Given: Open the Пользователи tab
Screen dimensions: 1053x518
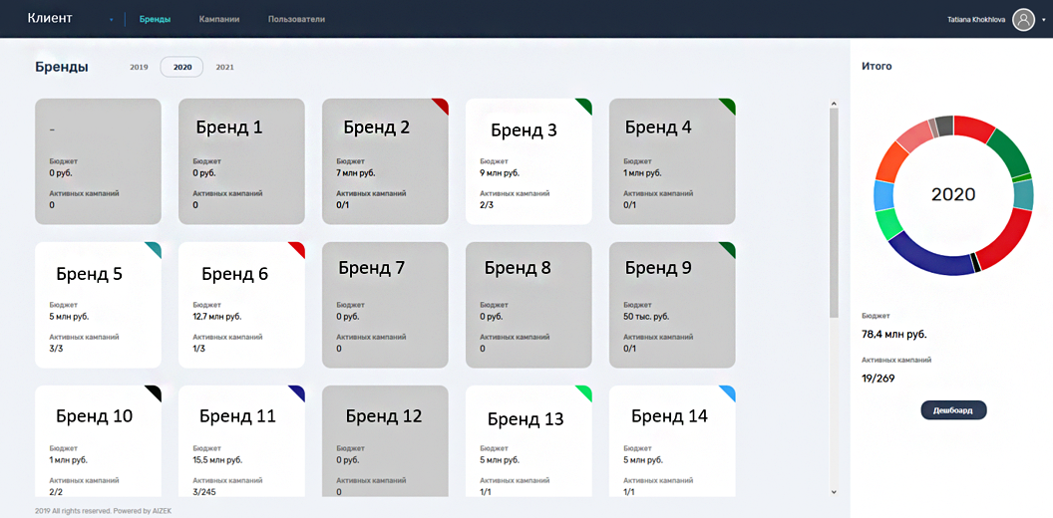Looking at the screenshot, I should [x=296, y=19].
